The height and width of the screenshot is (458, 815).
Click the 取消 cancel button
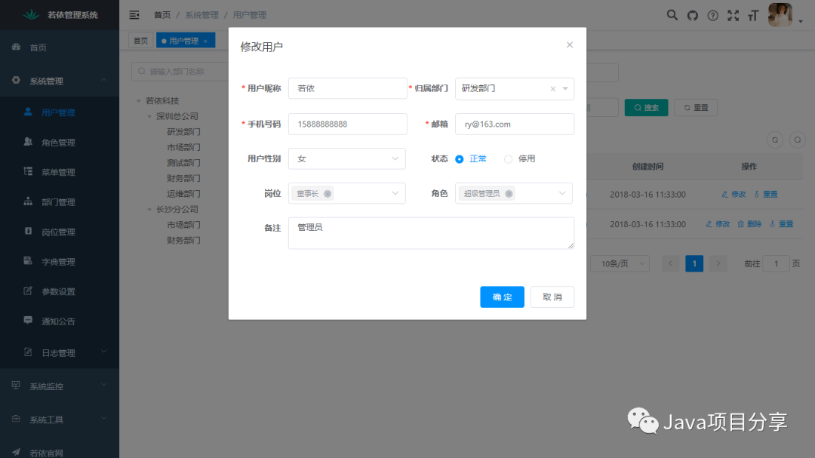click(x=552, y=297)
